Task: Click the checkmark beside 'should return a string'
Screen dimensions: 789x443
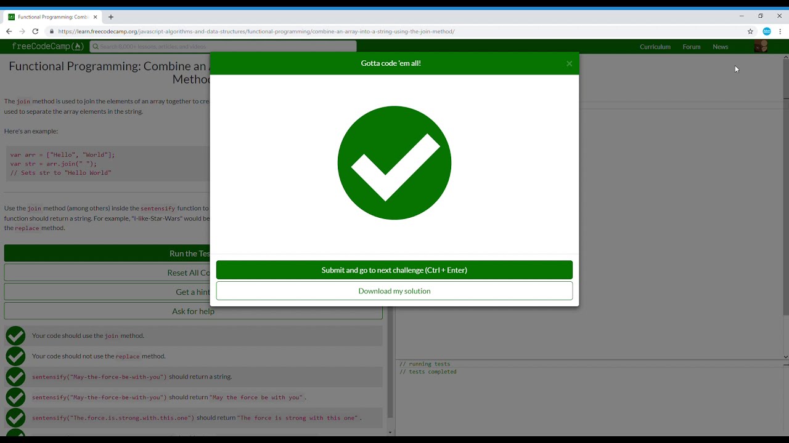Action: (x=15, y=377)
